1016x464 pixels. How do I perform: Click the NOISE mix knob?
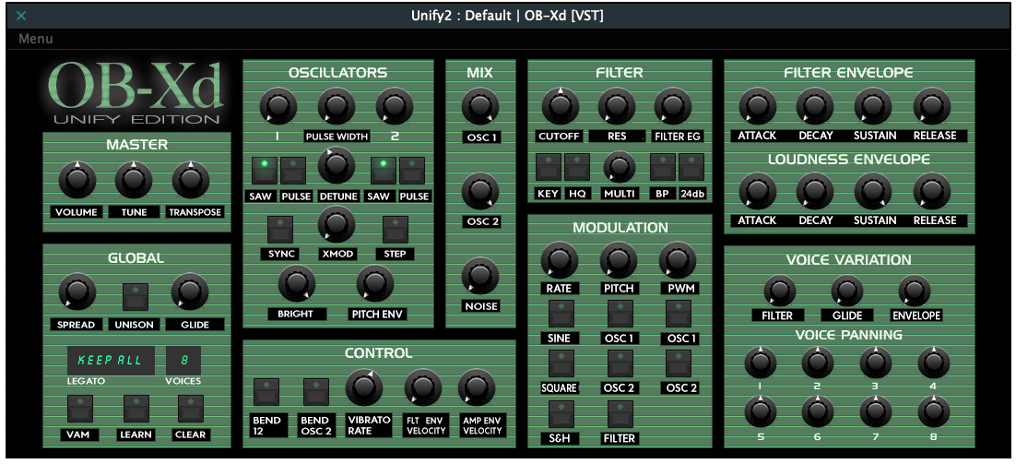[480, 276]
